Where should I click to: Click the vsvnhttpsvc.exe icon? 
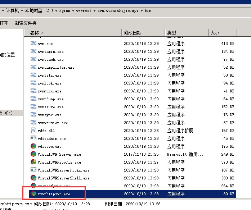33,194
